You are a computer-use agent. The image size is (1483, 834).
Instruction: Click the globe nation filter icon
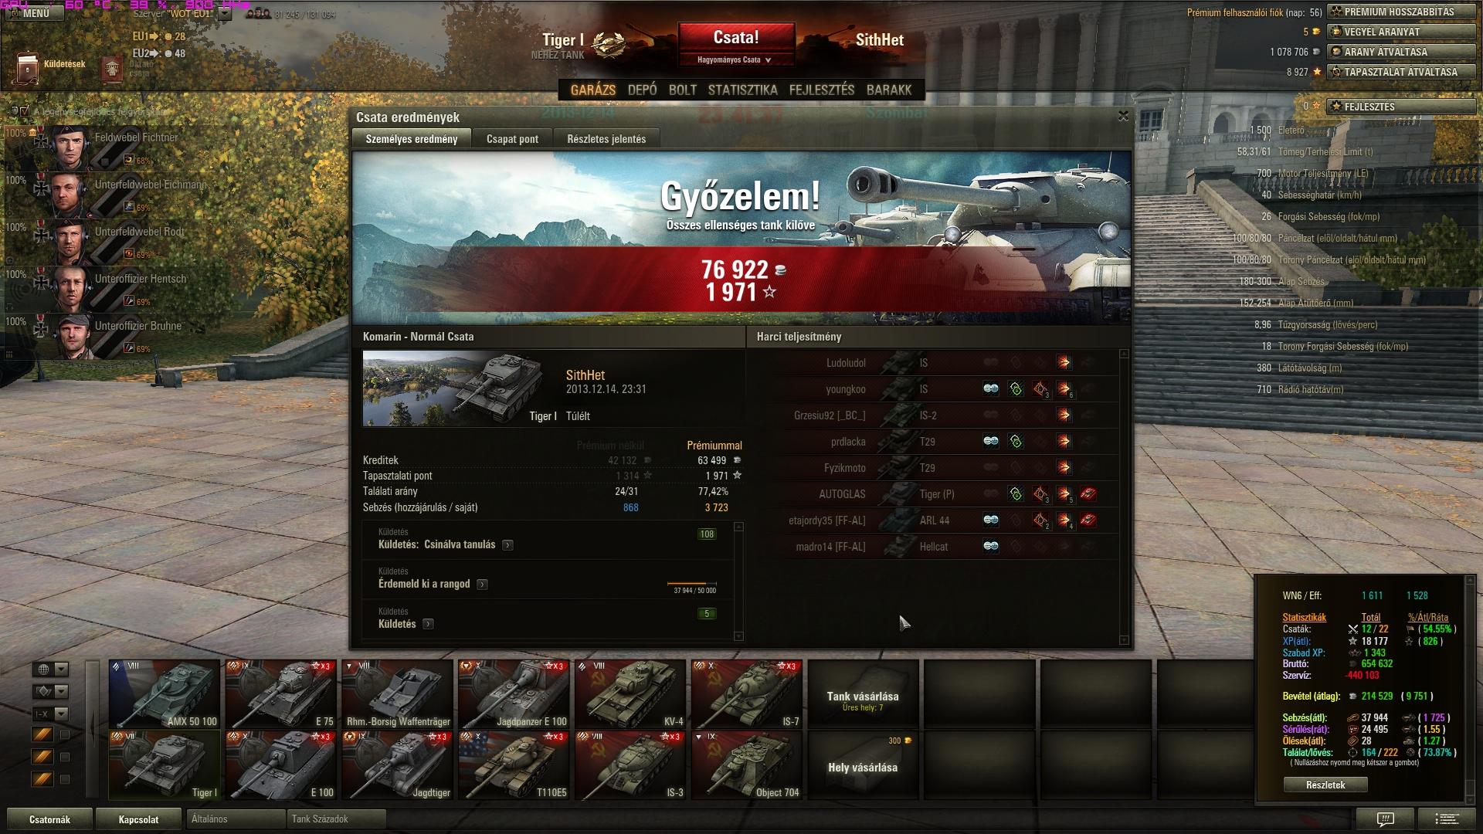[x=43, y=670]
